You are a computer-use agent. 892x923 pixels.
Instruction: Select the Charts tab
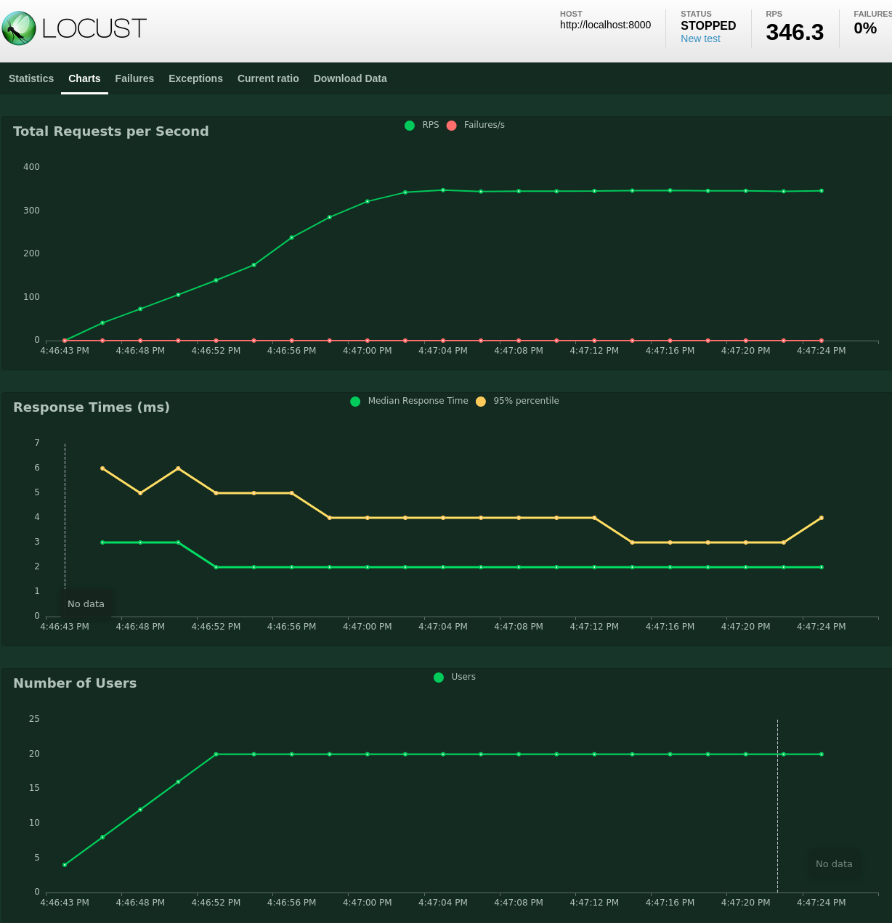[x=84, y=78]
